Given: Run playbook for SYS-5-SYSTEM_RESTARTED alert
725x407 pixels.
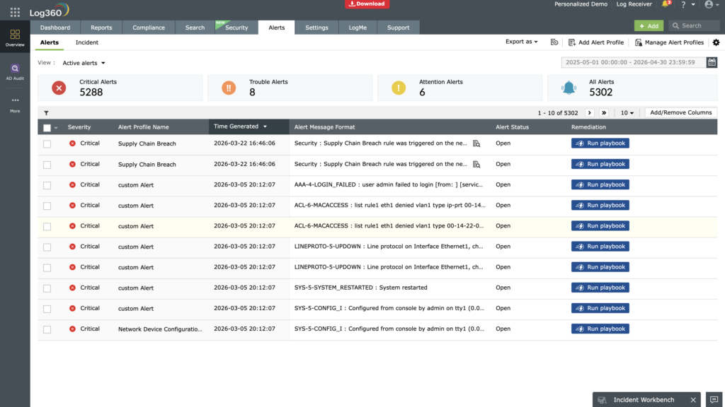Looking at the screenshot, I should [600, 288].
